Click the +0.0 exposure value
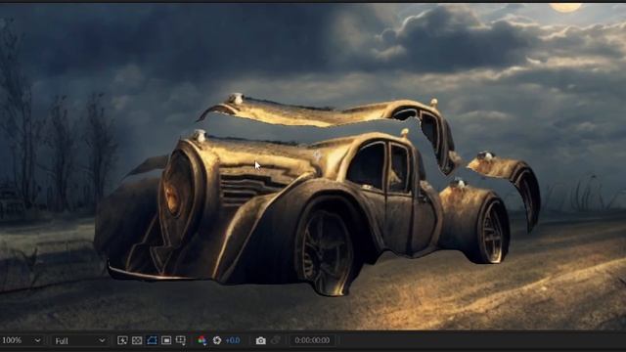626x352 pixels. pos(233,340)
